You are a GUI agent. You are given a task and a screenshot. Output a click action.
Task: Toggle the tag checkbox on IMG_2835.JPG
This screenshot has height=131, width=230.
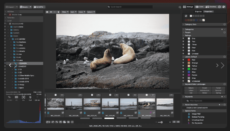pyautogui.click(x=99, y=113)
